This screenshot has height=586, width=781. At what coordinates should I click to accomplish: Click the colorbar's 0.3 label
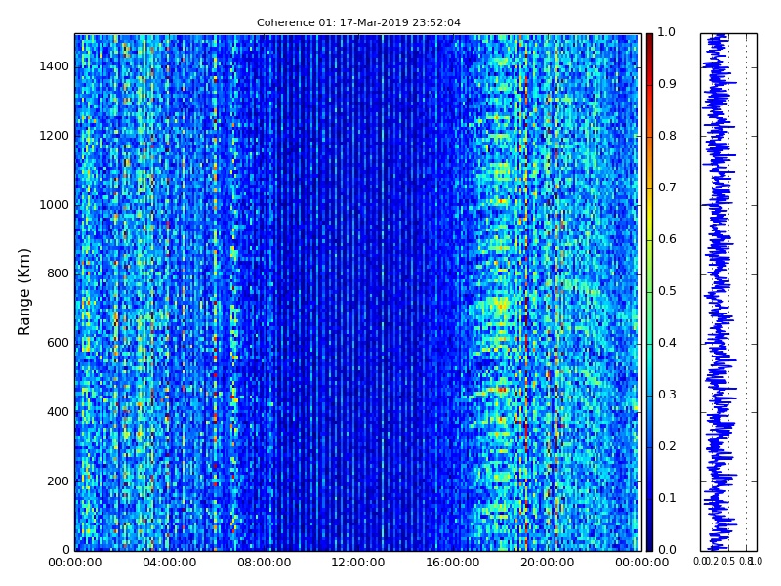click(x=667, y=395)
